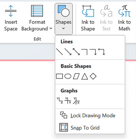This screenshot has height=139, width=136.
Task: Open the Format Background dropdown
Action: click(37, 18)
